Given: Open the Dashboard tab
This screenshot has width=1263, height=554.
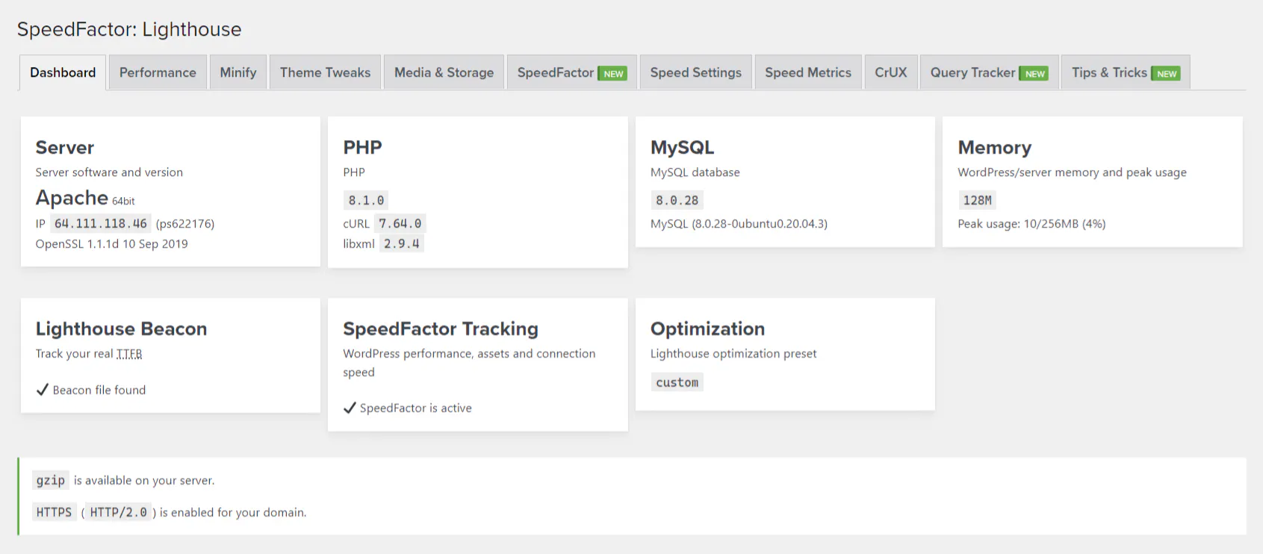Looking at the screenshot, I should 63,72.
